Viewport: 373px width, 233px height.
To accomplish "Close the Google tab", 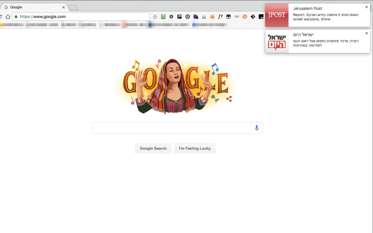I will coord(64,7).
